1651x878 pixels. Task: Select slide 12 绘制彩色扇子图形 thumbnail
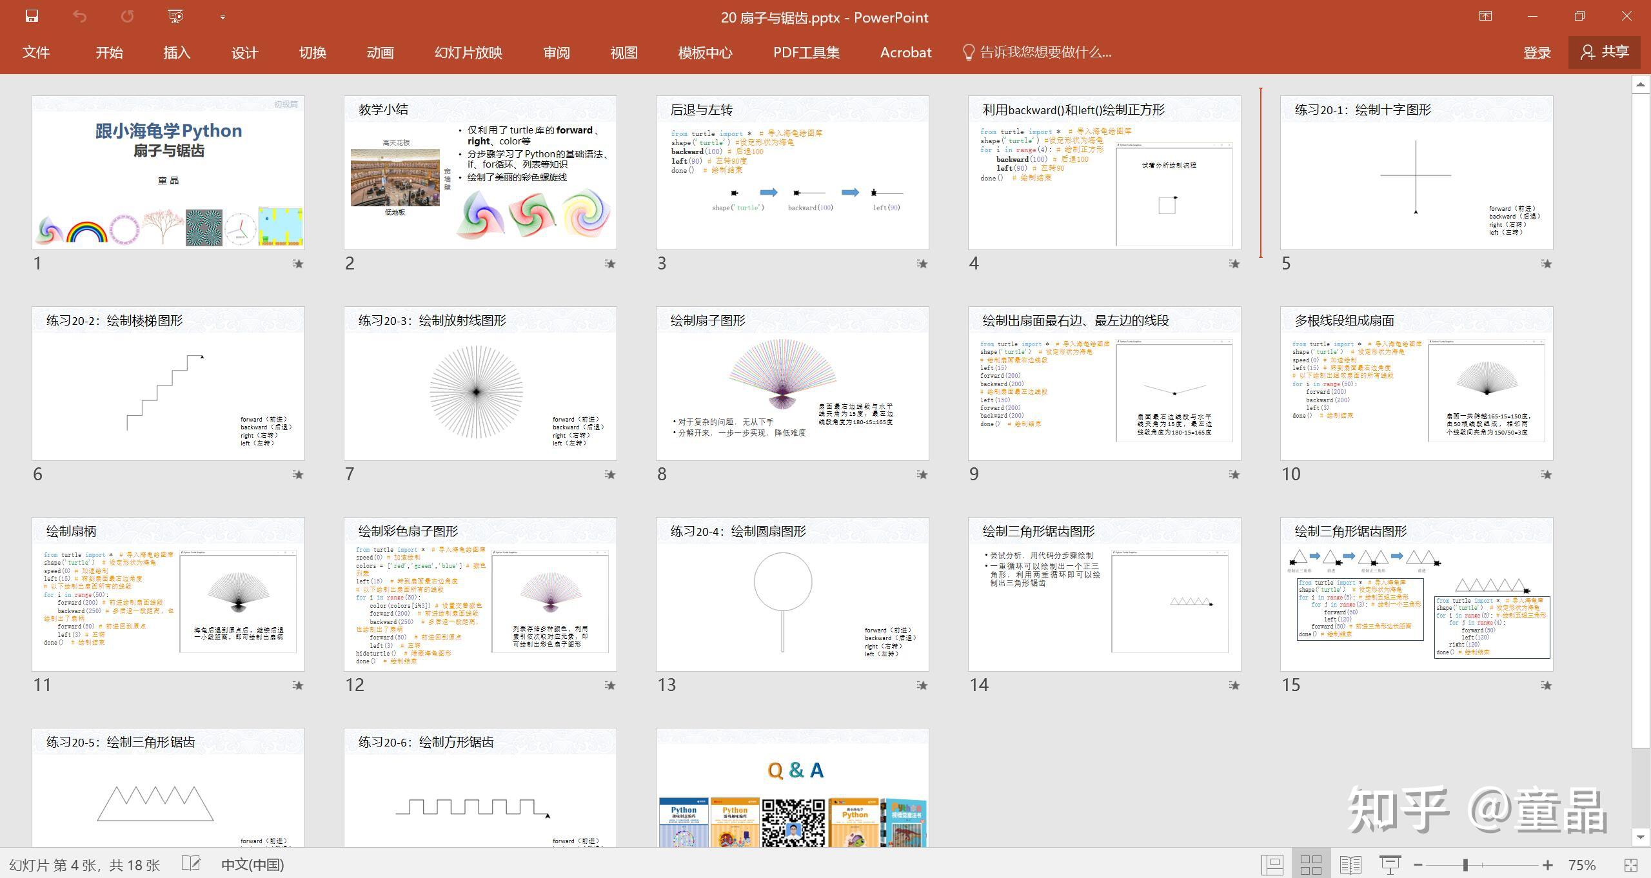coord(480,594)
